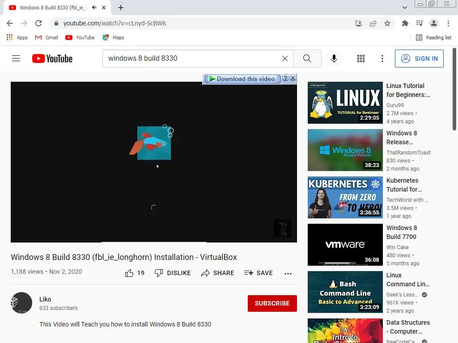Open the tab search dropdown arrow

point(404,8)
